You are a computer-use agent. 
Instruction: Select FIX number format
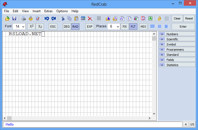point(125,27)
